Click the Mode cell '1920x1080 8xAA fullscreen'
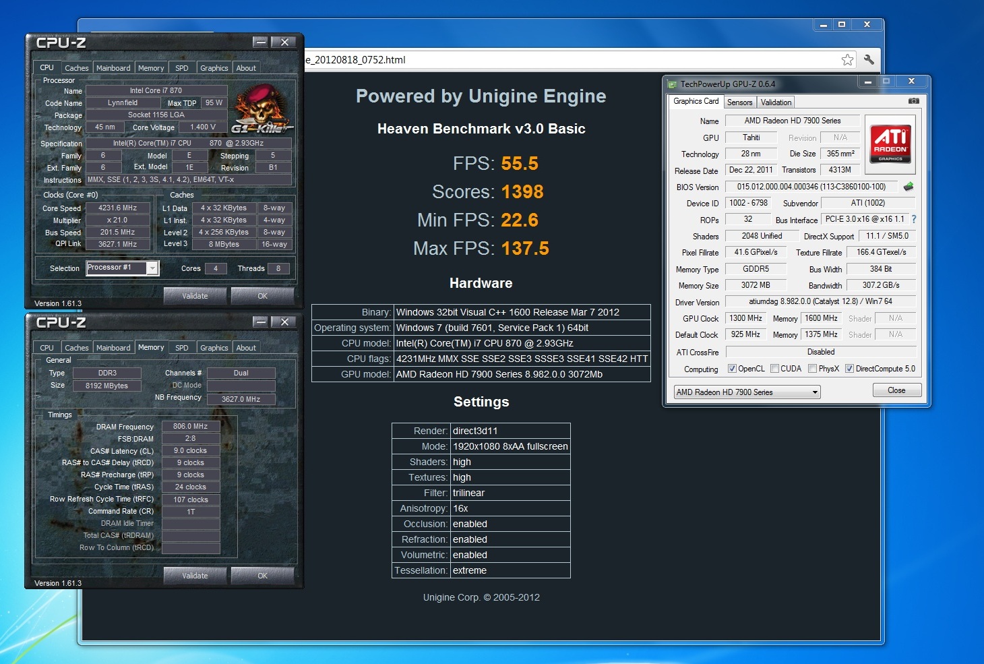Image resolution: width=984 pixels, height=664 pixels. coord(510,446)
